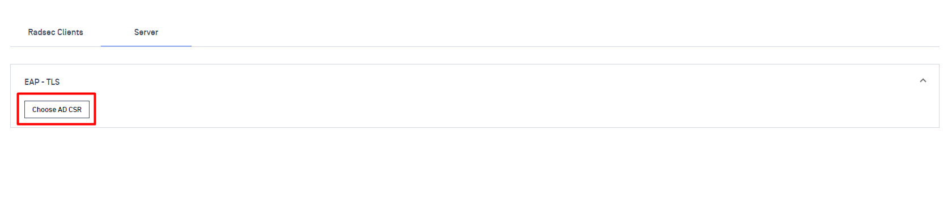This screenshot has width=952, height=211.
Task: Open the Radsec Clients section
Action: coord(56,32)
